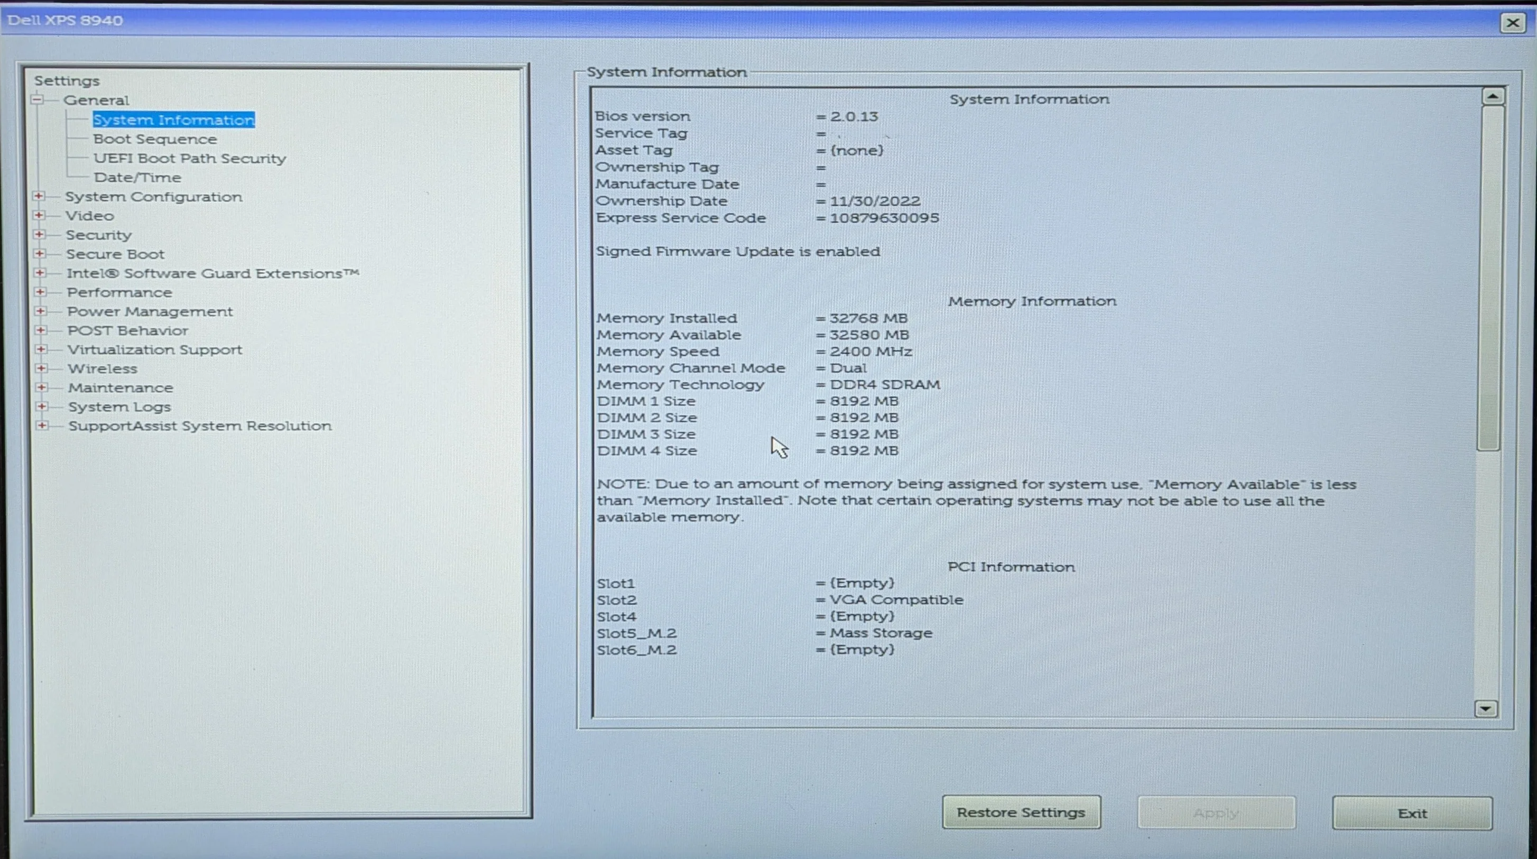Click the Ownership Tag field label
This screenshot has height=859, width=1537.
point(657,168)
